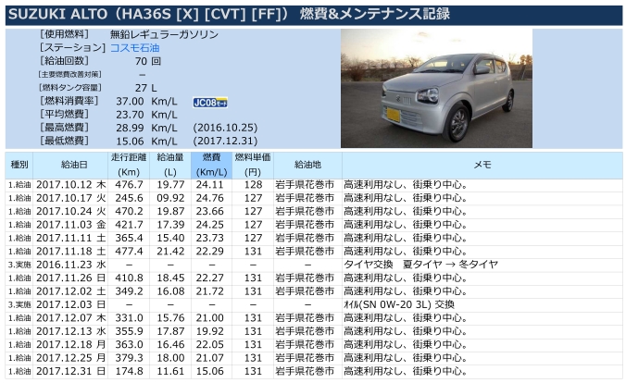Click the distance value 245.6
Image resolution: width=626 pixels, height=383 pixels.
click(x=129, y=198)
